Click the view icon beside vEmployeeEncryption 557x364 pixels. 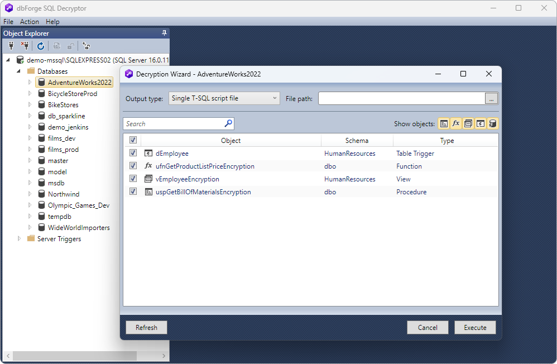click(148, 179)
